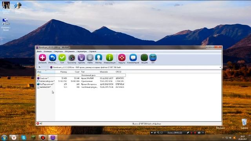Click the SFX RAR toolbar icon
Viewport: 251px width, 141px height.
[x=153, y=58]
